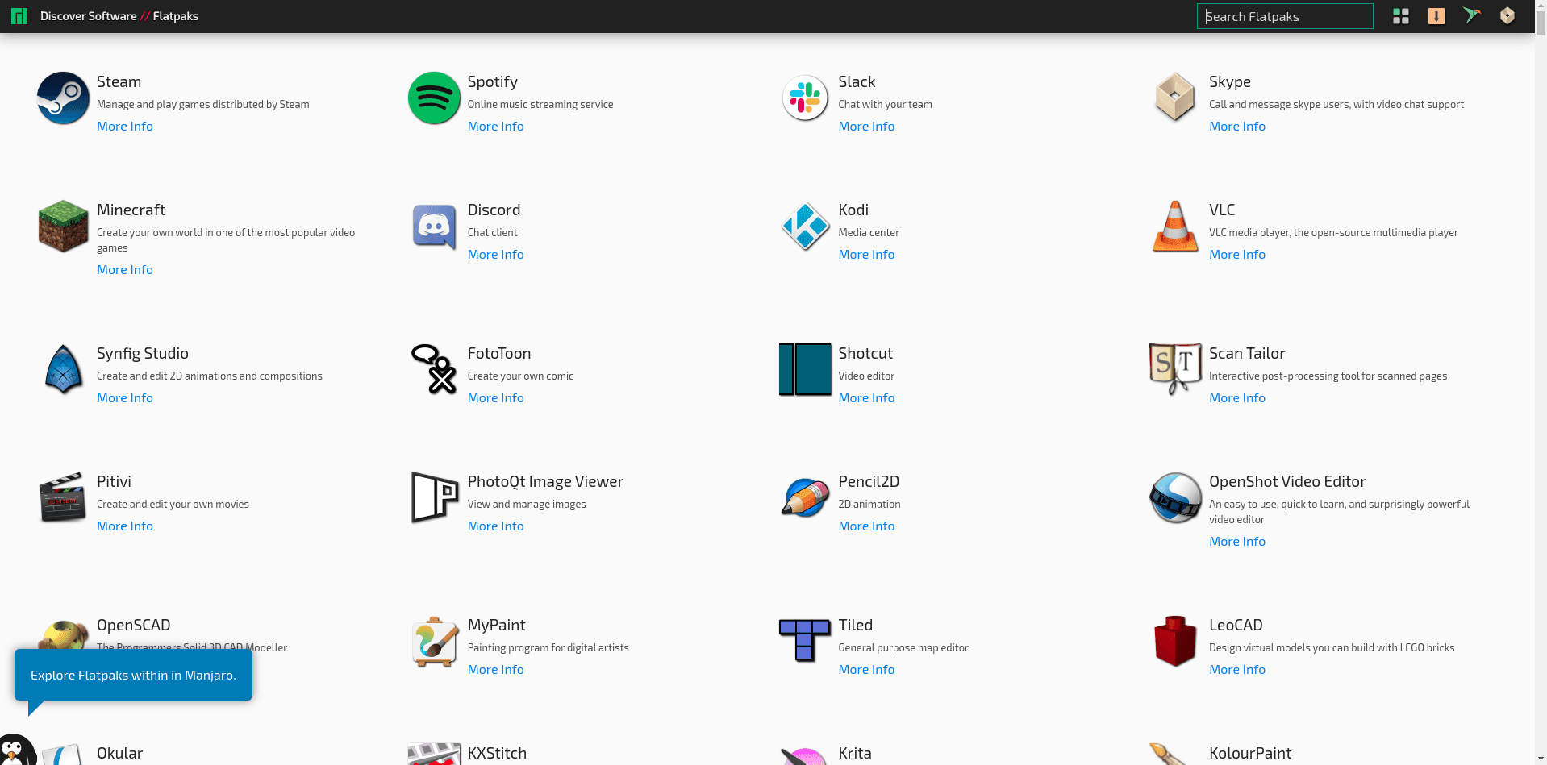Click the Flatpak box icon in header

click(1507, 16)
